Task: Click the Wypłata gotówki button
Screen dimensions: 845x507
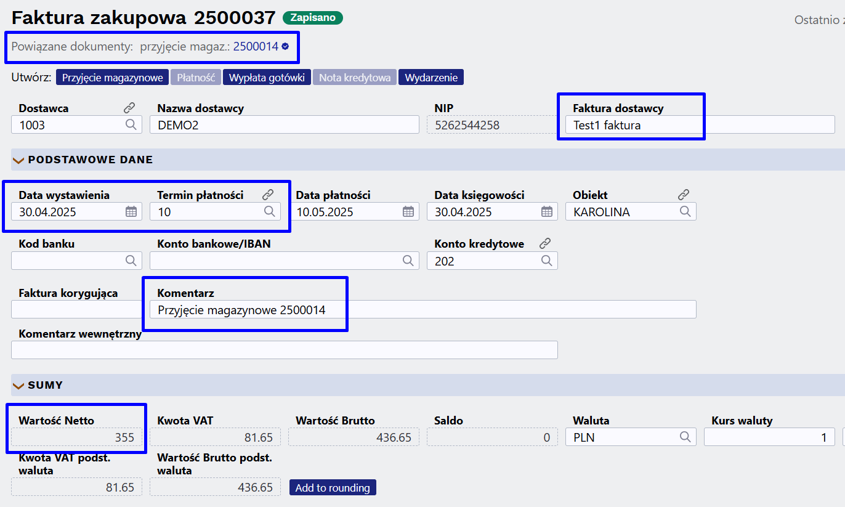Action: pyautogui.click(x=267, y=78)
